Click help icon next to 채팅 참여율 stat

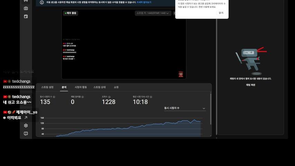pos(82,97)
